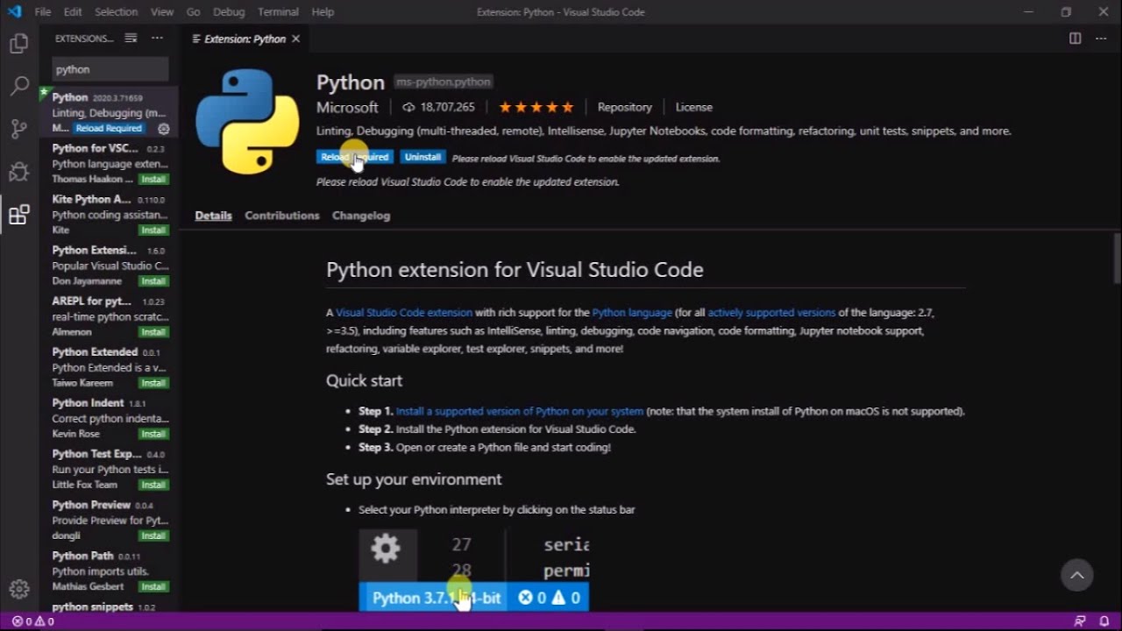Open the gear menu for the Python extension

point(163,129)
